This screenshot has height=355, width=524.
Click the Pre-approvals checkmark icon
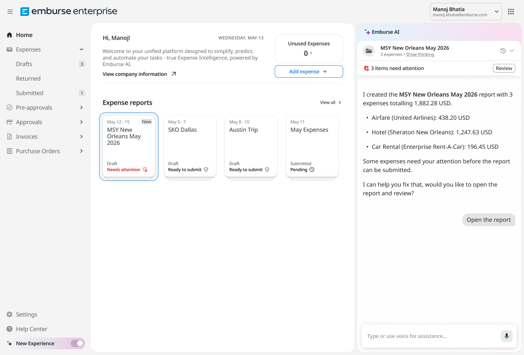9,107
